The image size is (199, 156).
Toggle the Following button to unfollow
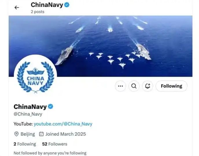pyautogui.click(x=172, y=86)
